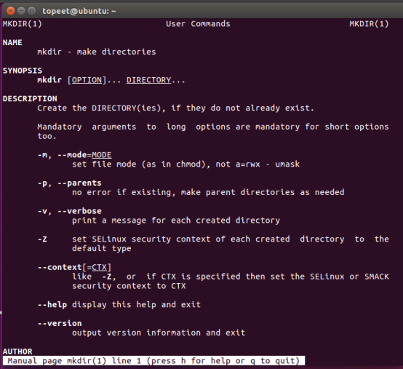Click 'mkdir - make directories' text
Image resolution: width=403 pixels, height=369 pixels.
[x=97, y=52]
